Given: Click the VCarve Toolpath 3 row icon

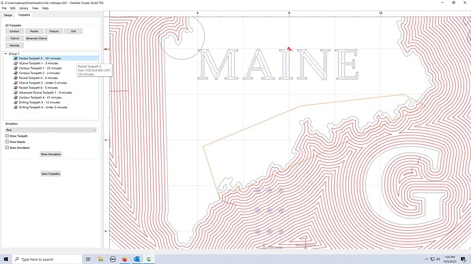Looking at the screenshot, I should pyautogui.click(x=16, y=83).
